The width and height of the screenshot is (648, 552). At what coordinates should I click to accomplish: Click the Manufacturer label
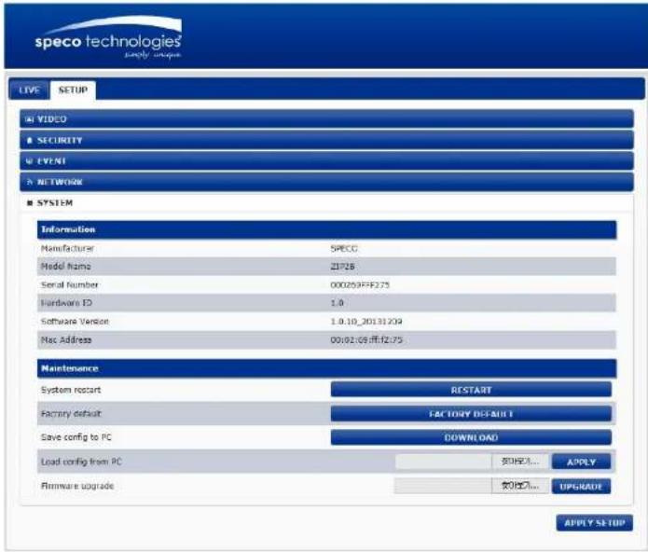(x=67, y=248)
